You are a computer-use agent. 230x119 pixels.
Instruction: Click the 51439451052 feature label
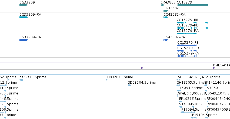point(191,104)
